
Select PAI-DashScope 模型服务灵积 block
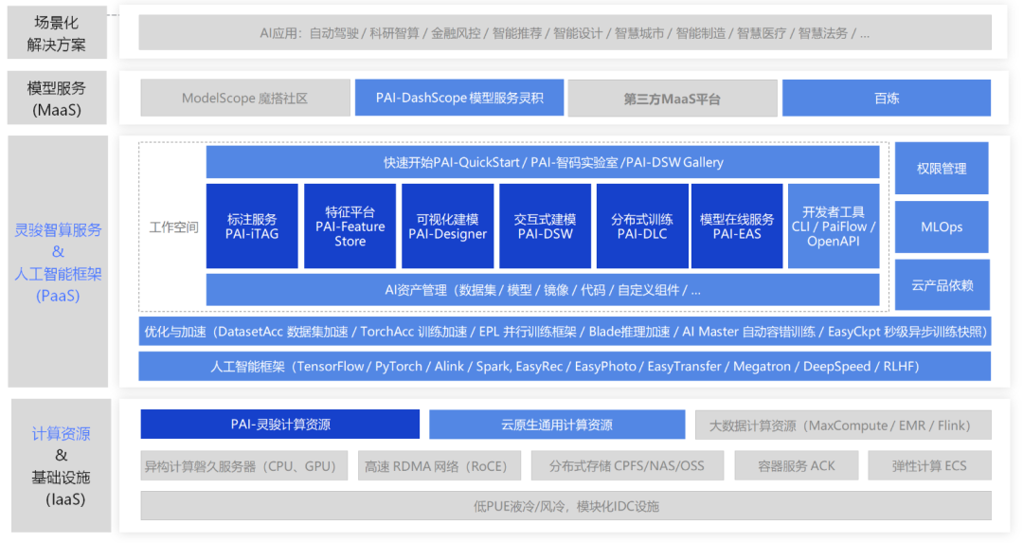tap(459, 98)
